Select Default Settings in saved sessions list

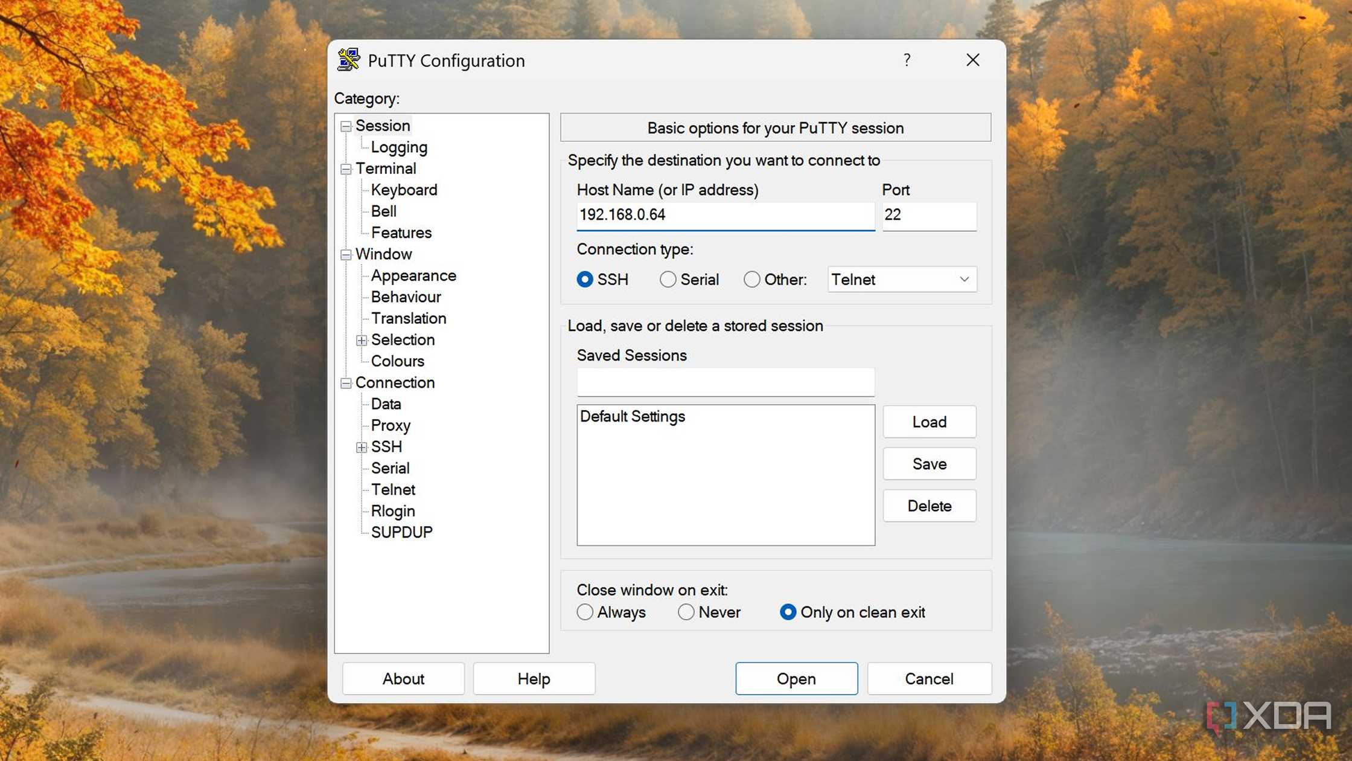point(632,416)
